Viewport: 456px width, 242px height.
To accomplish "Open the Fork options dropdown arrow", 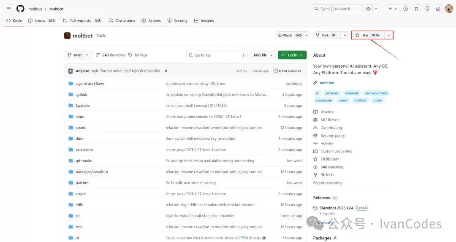I will [345, 35].
